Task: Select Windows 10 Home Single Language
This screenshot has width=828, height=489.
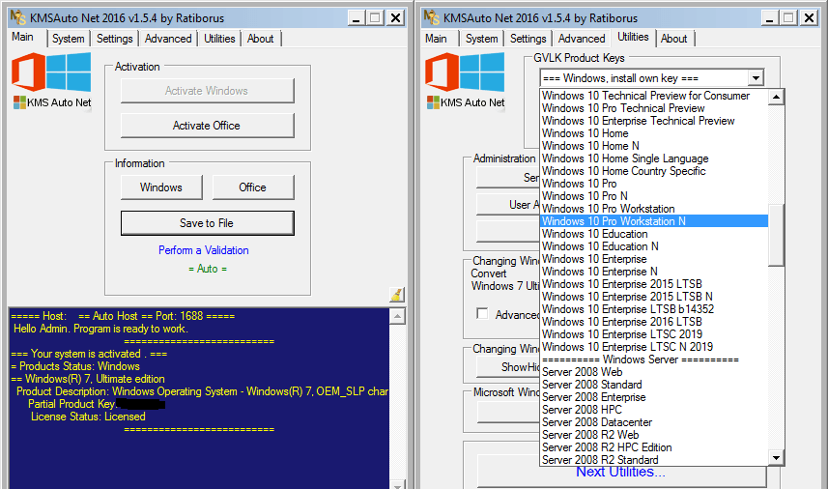Action: pyautogui.click(x=654, y=158)
